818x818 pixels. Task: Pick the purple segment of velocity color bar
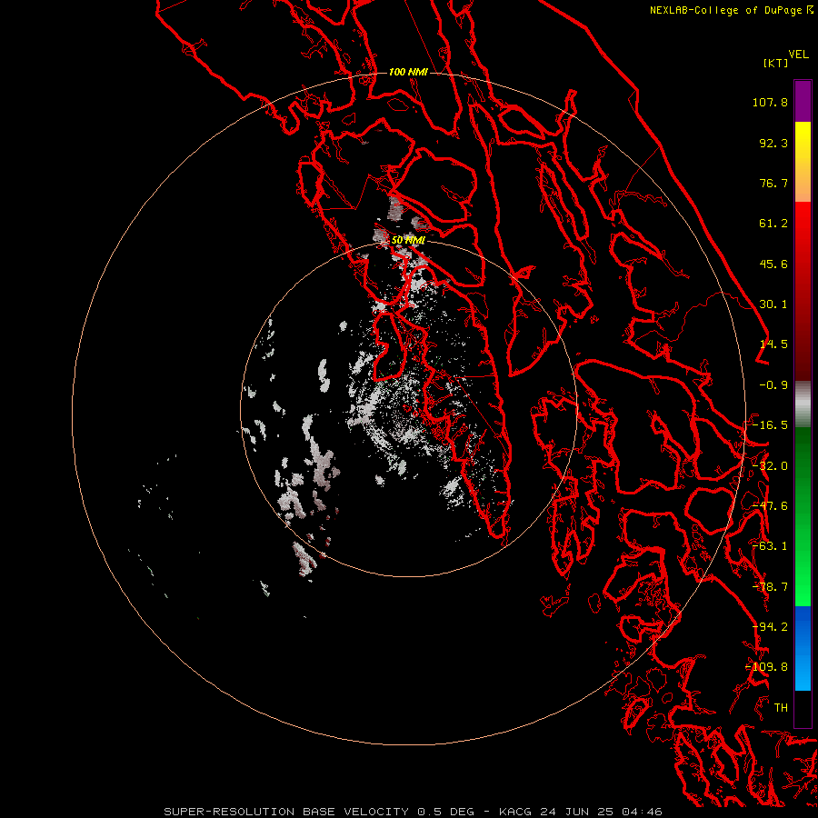click(x=803, y=101)
